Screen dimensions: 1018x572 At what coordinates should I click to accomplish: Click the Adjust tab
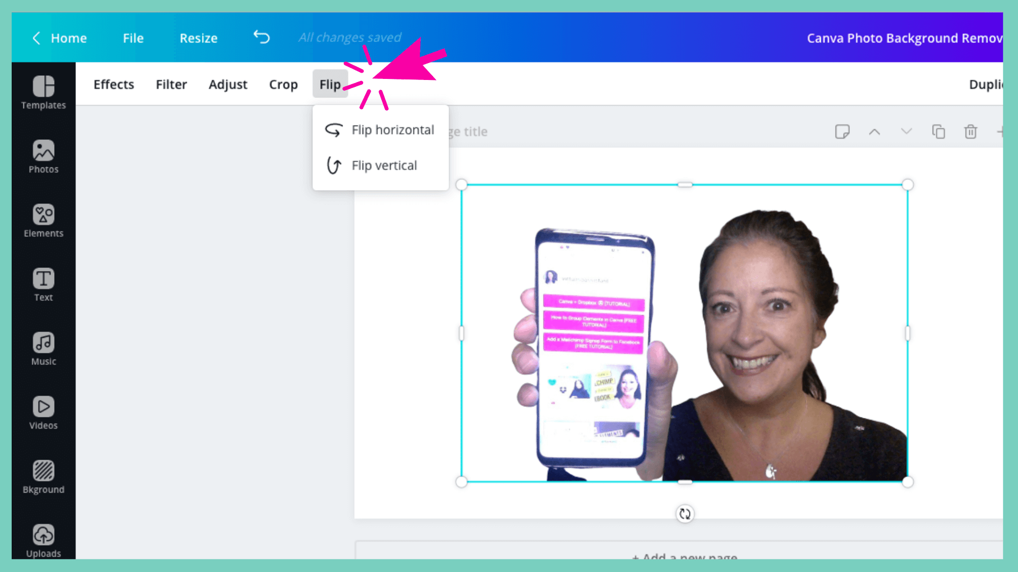[228, 84]
